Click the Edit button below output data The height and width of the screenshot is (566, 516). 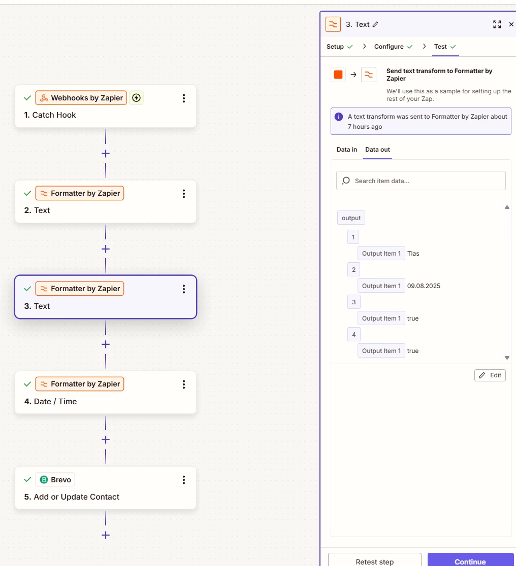490,375
